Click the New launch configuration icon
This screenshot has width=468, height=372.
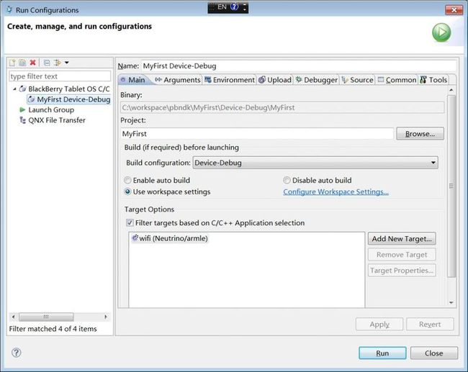pyautogui.click(x=12, y=63)
